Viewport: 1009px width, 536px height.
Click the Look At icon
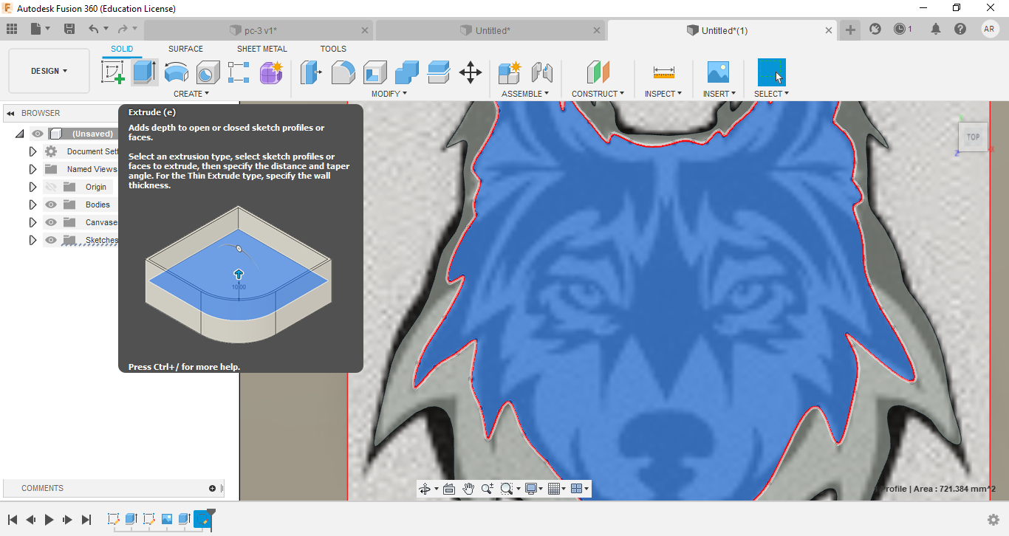pos(449,489)
